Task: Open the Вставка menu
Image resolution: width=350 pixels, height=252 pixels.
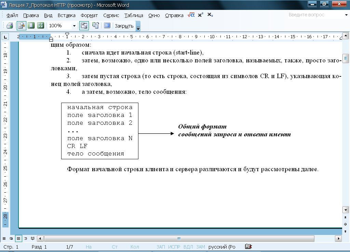Action: click(67, 15)
